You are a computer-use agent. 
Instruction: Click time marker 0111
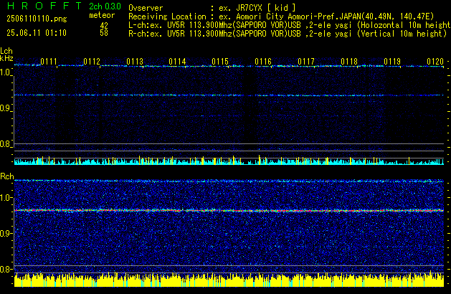tap(49, 62)
